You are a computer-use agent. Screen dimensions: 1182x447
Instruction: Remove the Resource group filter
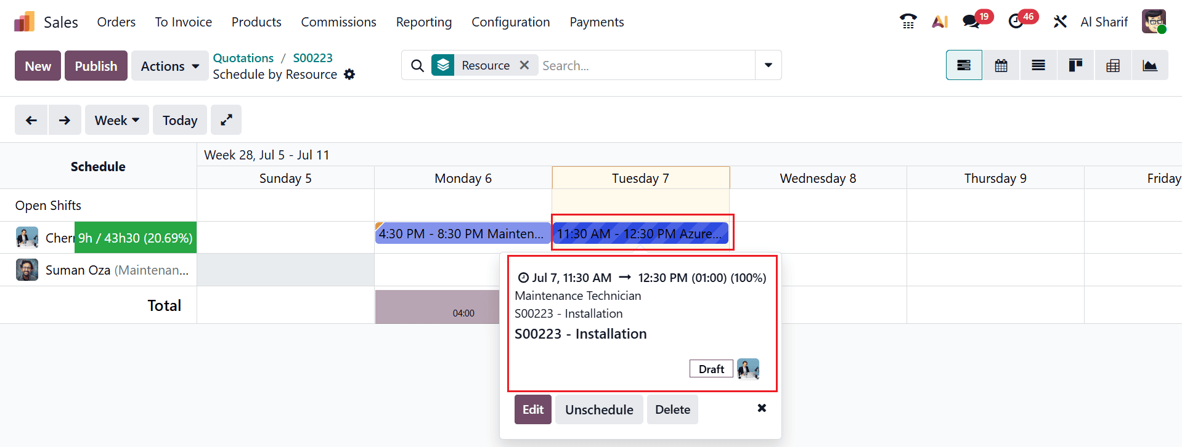tap(524, 65)
